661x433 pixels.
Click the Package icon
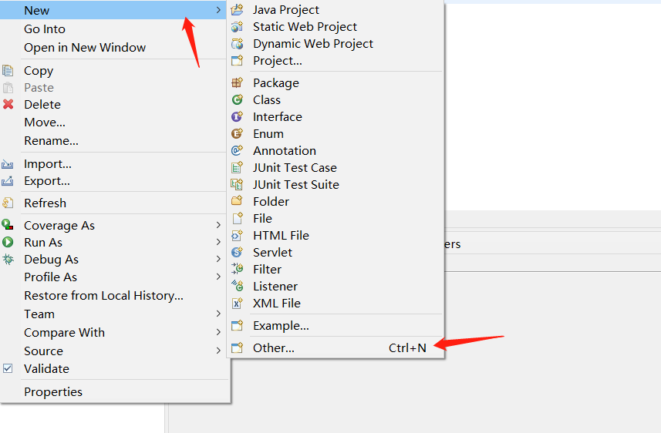[238, 82]
